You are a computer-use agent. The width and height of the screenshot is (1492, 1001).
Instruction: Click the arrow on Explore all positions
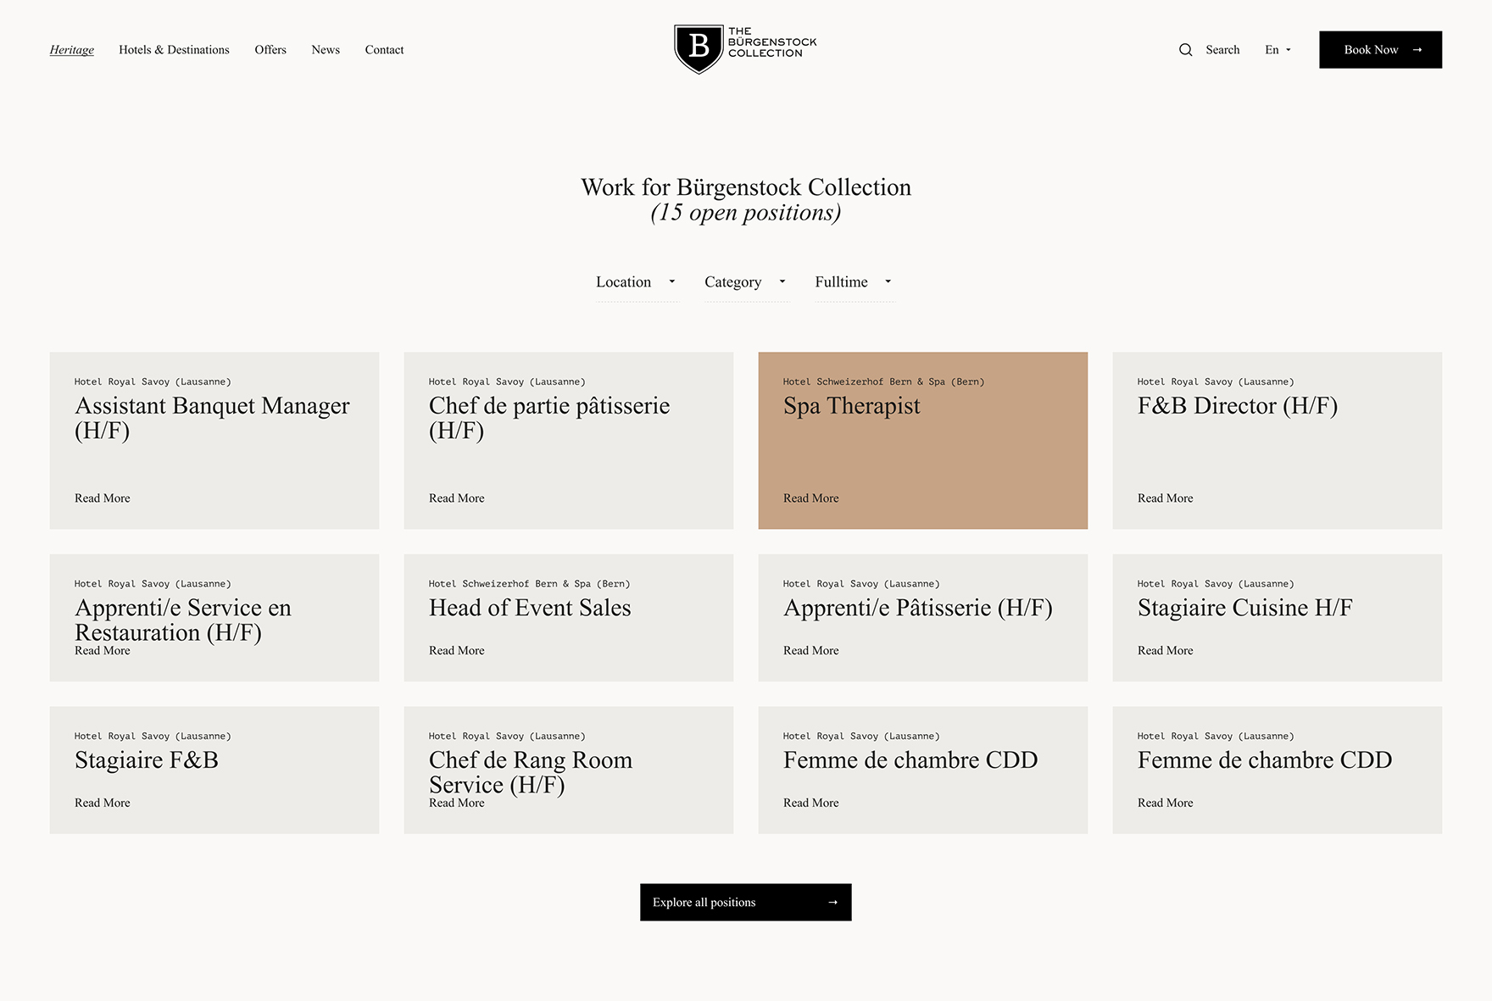point(832,903)
